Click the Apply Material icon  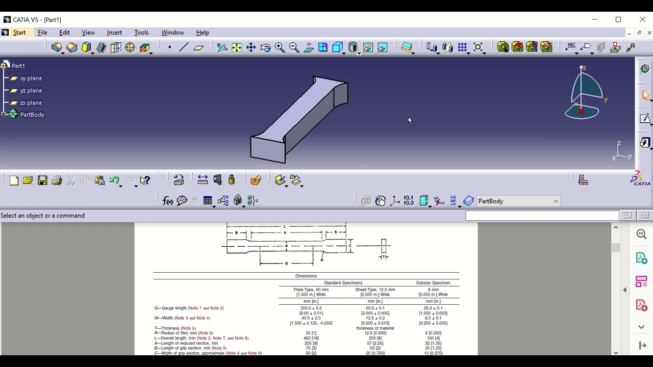(256, 180)
